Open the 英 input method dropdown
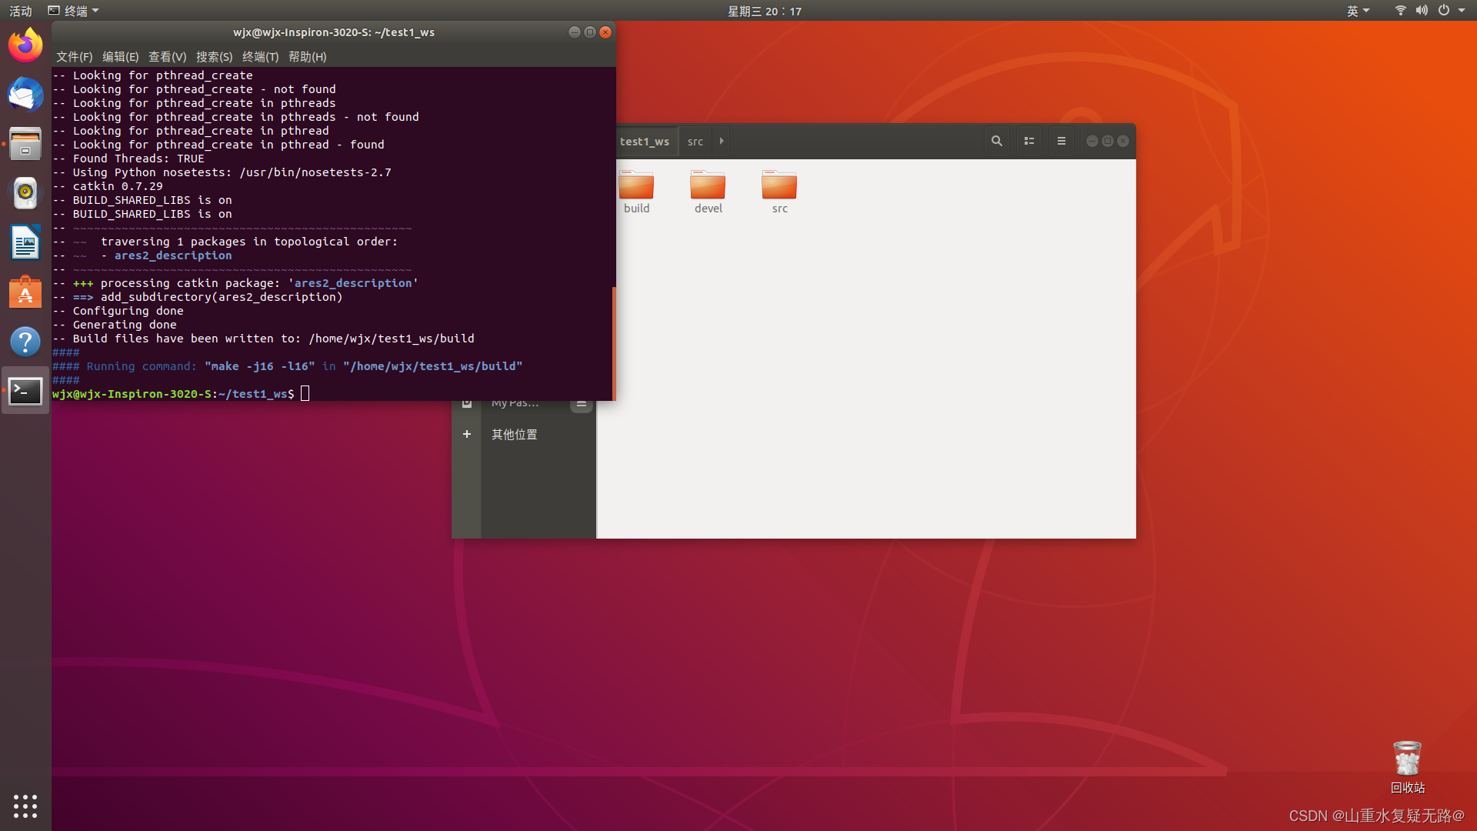The image size is (1477, 831). (x=1358, y=11)
